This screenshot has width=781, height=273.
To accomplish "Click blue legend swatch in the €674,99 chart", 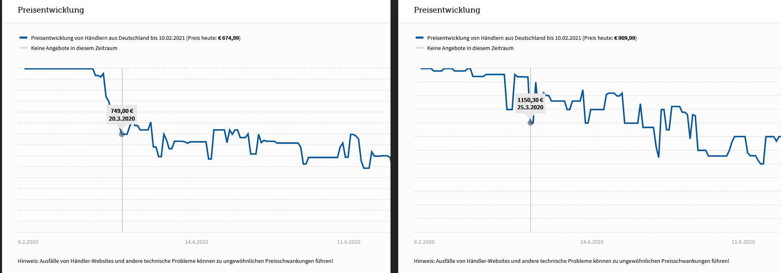I will tap(23, 38).
